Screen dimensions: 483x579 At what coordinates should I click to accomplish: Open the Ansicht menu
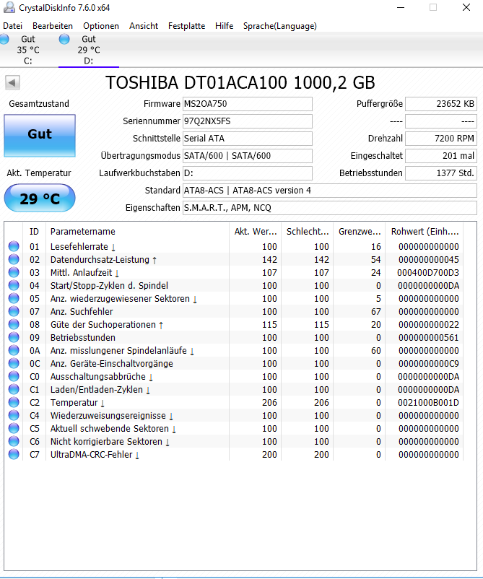tap(144, 26)
